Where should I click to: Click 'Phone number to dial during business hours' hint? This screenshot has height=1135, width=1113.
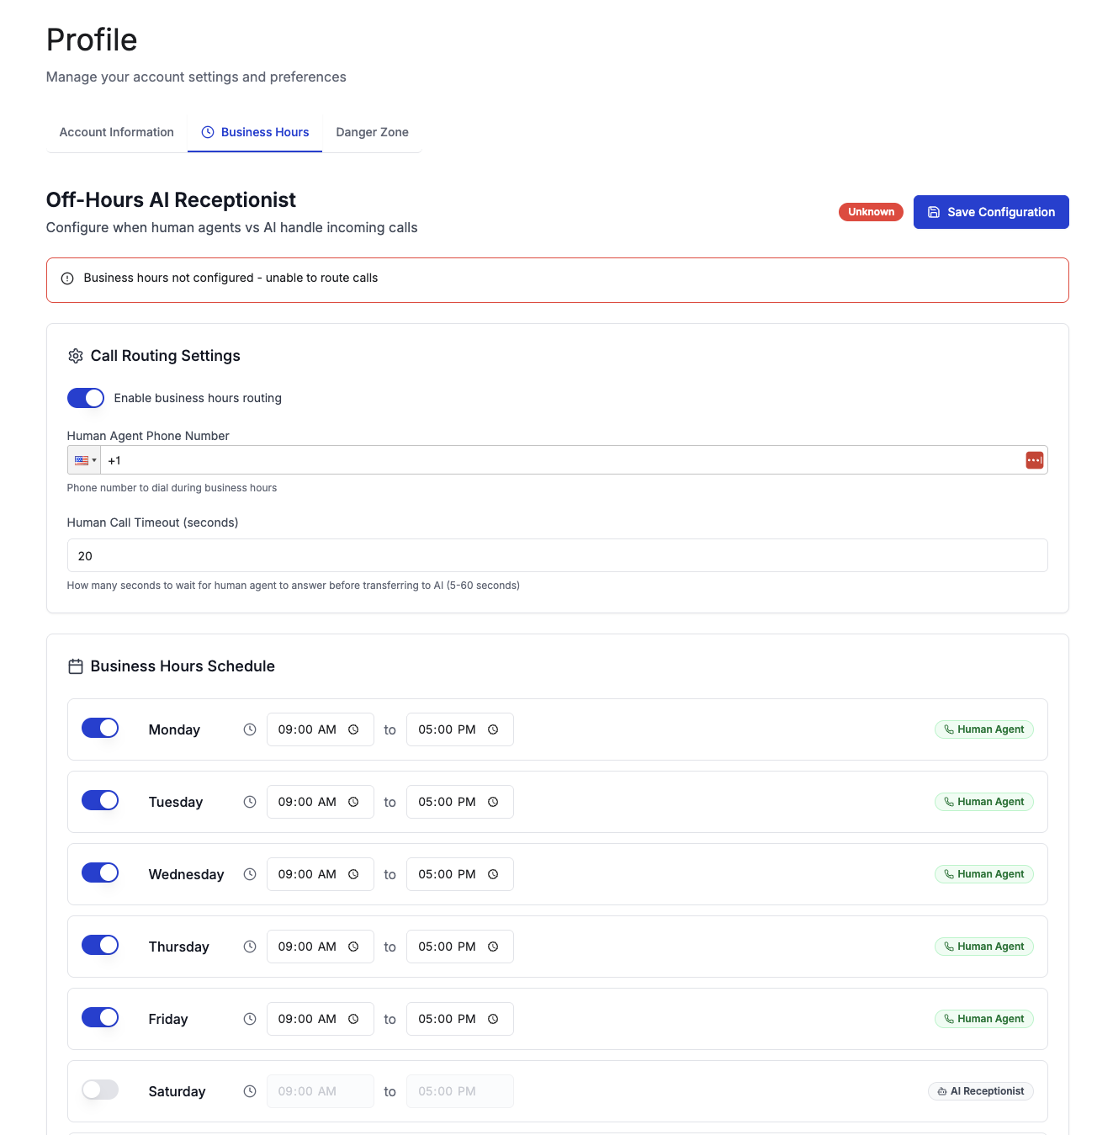(172, 488)
